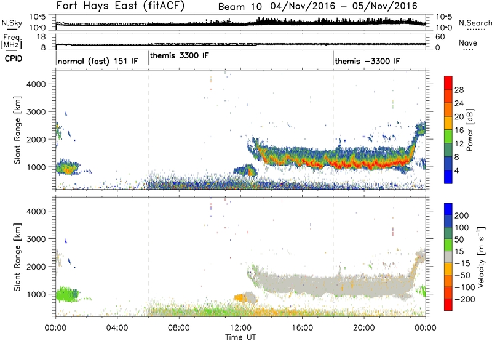Click the "12:00" time axis tick label
This screenshot has width=492, height=341.
tap(240, 328)
